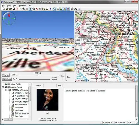139x125 pixels.
Task: Select the Fly radio button
Action: (16, 79)
